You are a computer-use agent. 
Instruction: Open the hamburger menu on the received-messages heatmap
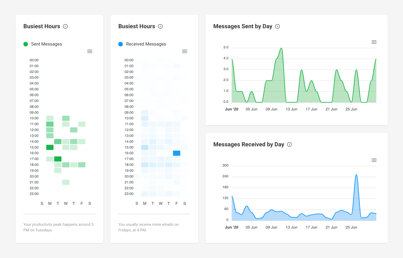185,51
